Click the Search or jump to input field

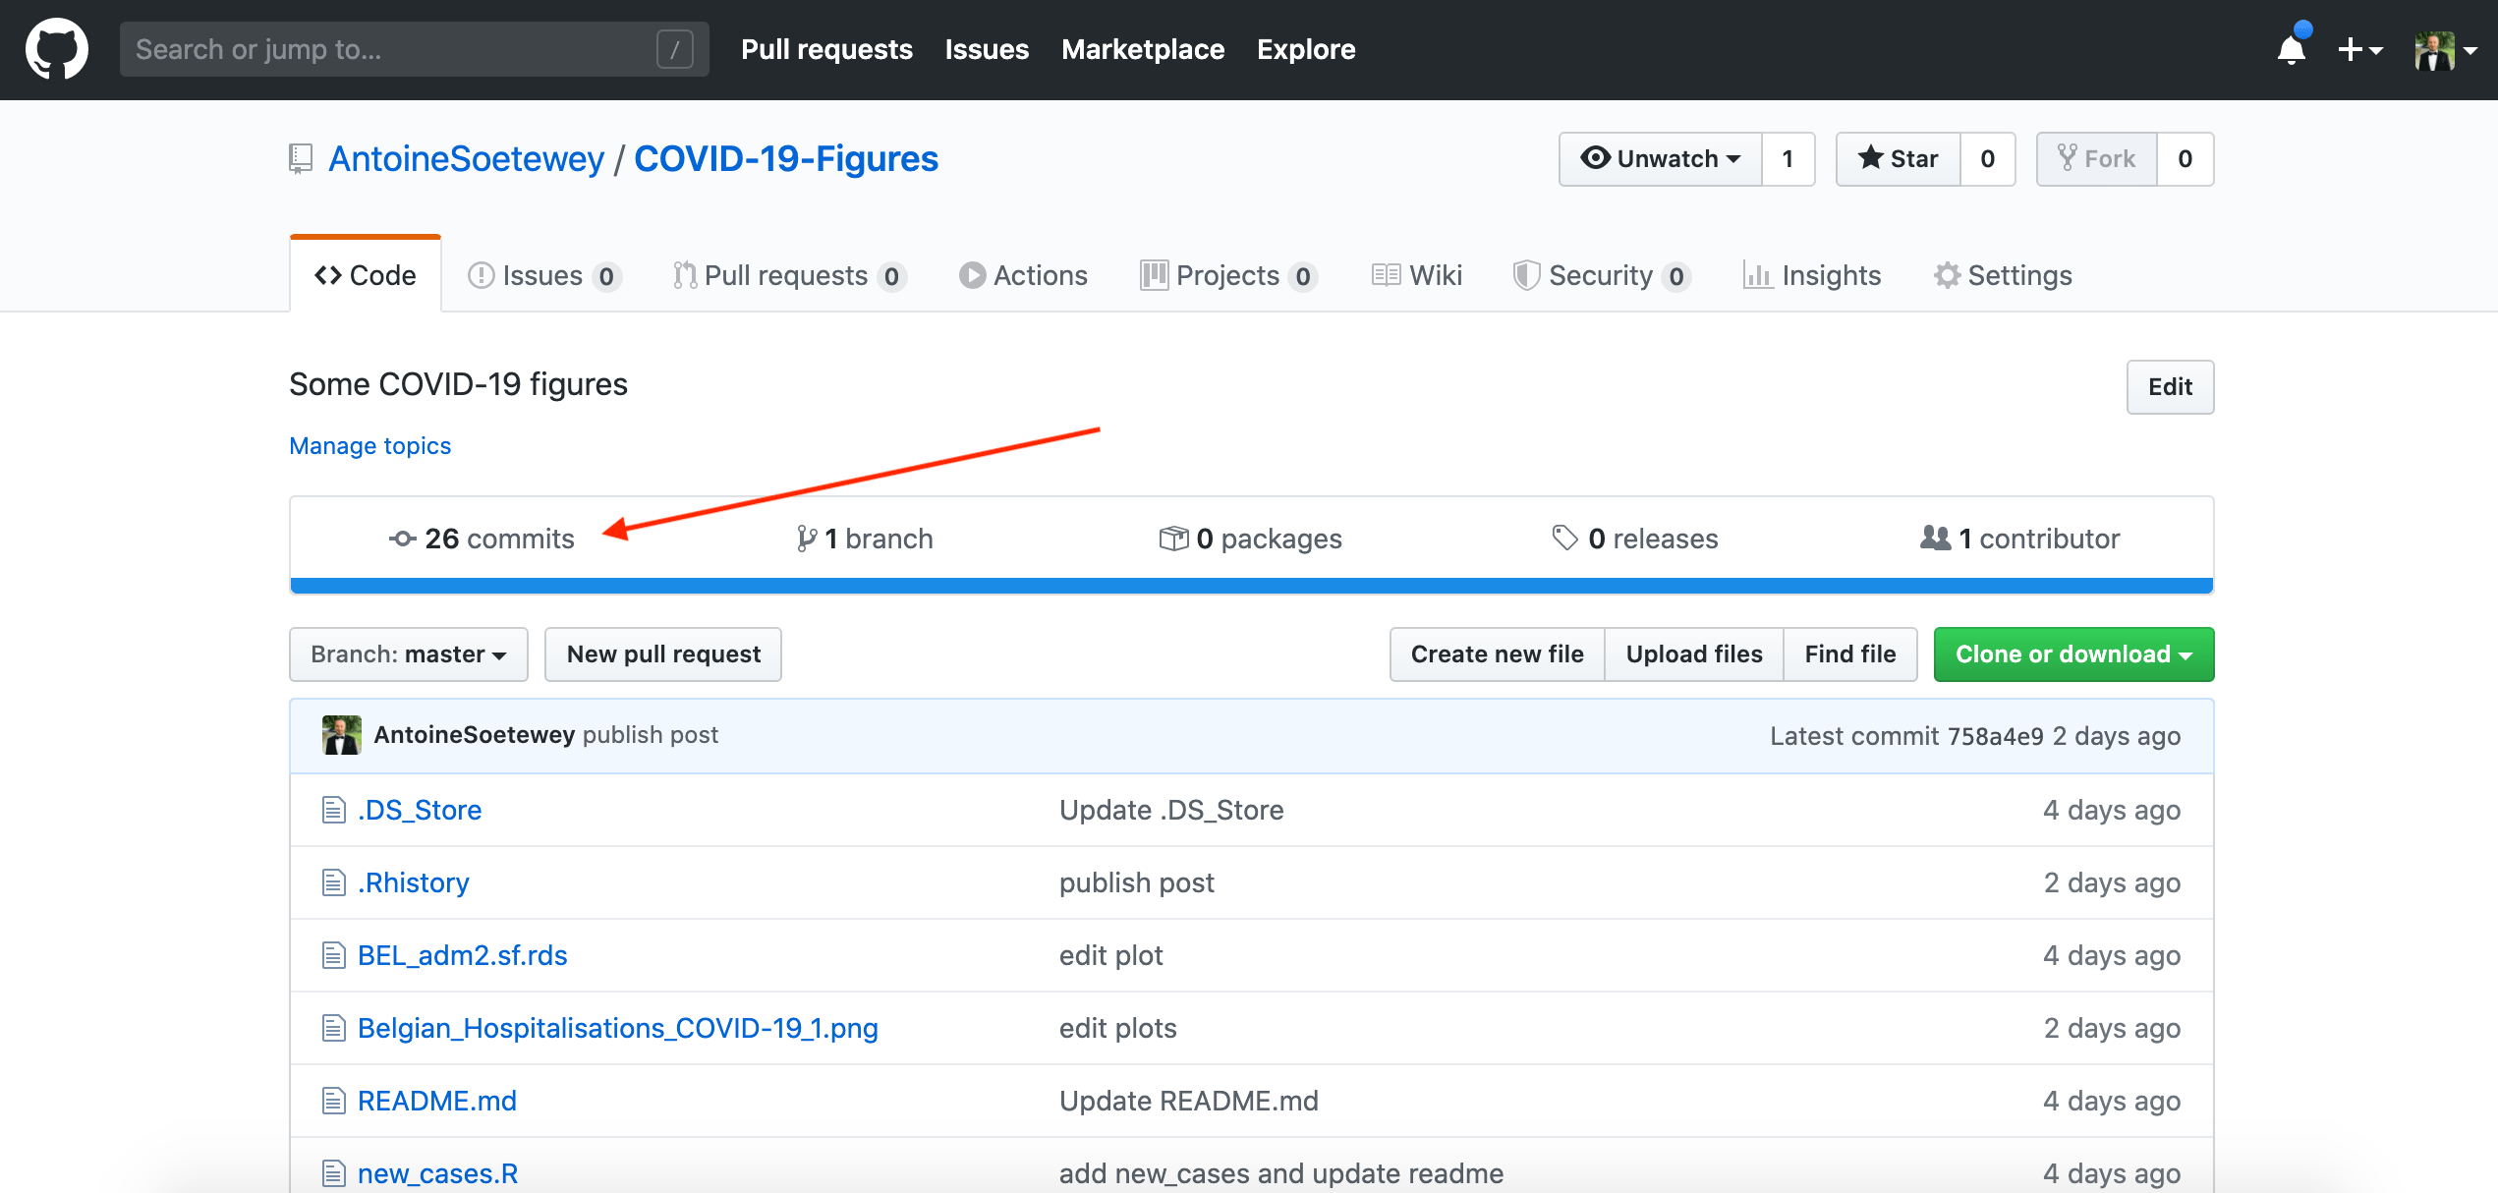pos(406,48)
